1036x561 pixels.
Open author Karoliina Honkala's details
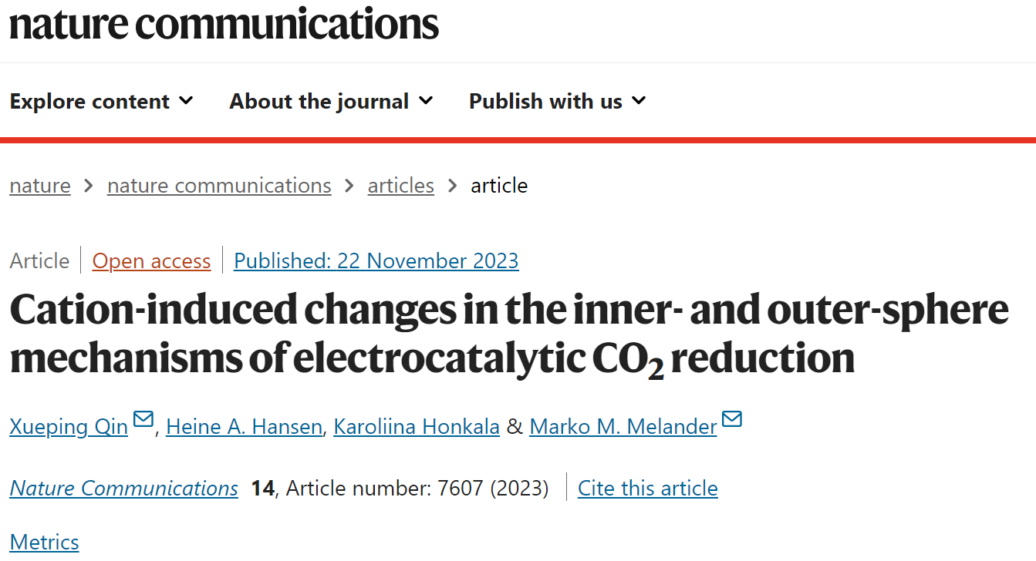[x=417, y=426]
